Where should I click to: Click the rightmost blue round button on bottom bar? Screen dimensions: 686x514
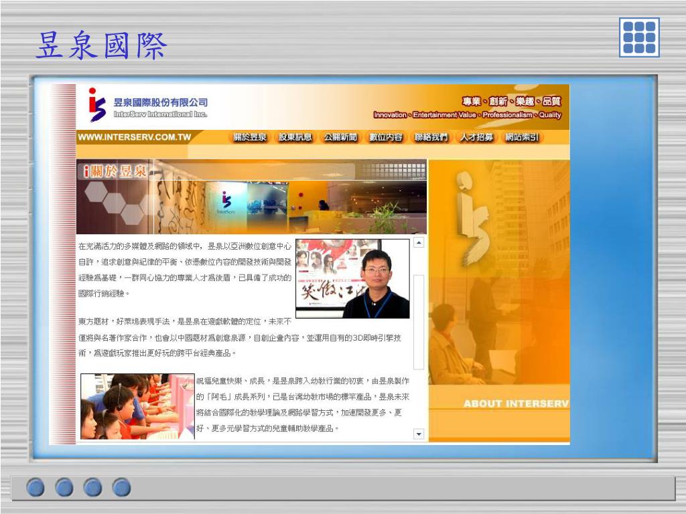121,487
